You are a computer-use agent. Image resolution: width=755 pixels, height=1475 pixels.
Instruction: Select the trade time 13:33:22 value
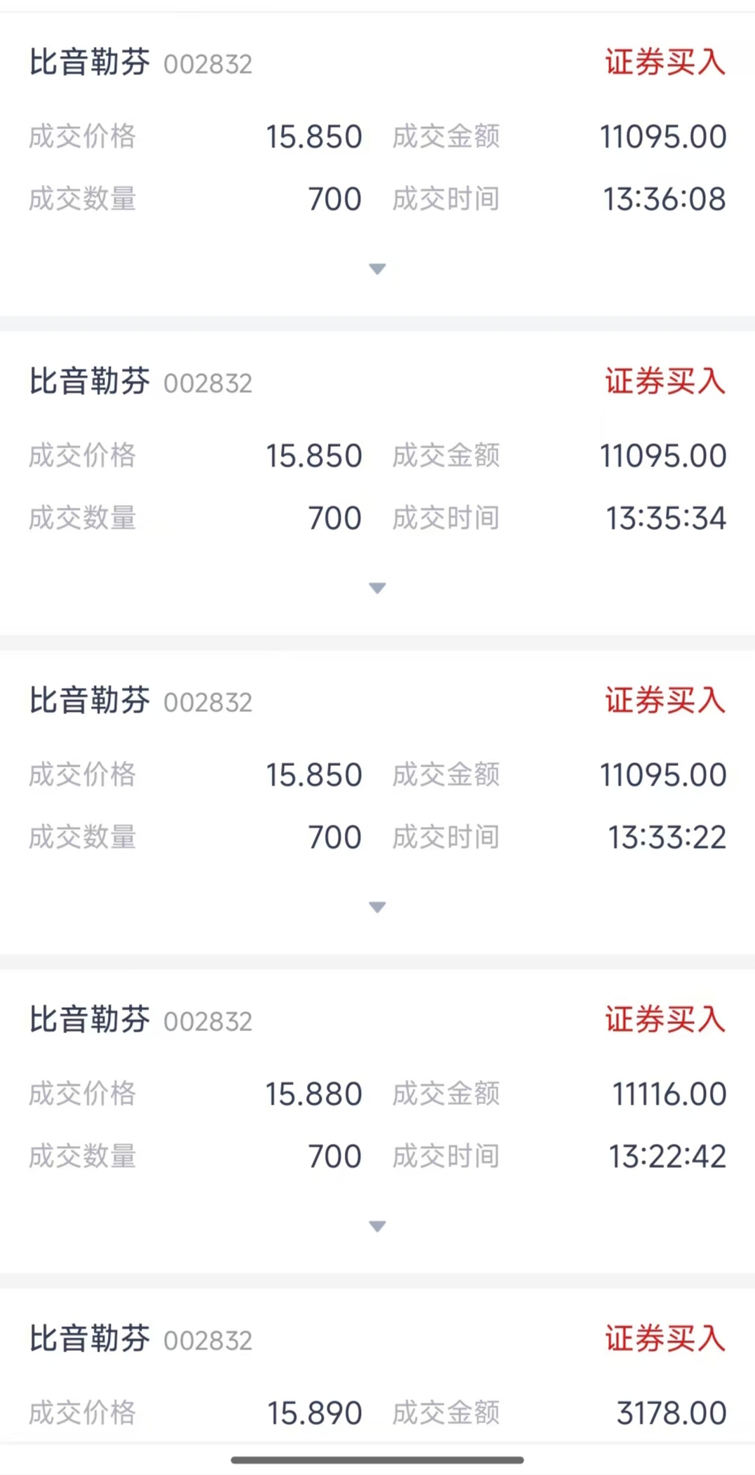667,837
